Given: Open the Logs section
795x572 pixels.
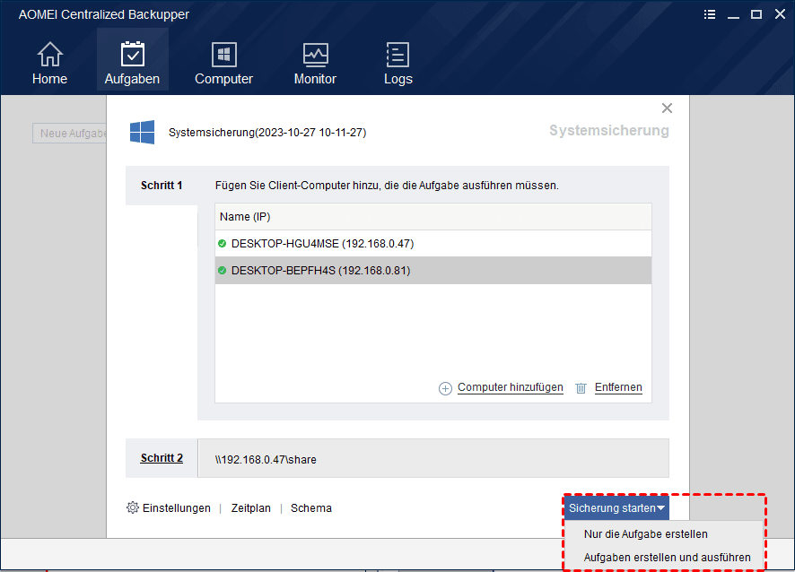Looking at the screenshot, I should 398,64.
